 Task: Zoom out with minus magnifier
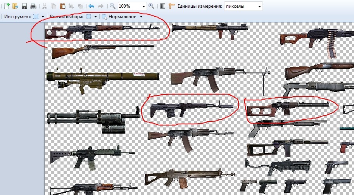click(x=112, y=6)
